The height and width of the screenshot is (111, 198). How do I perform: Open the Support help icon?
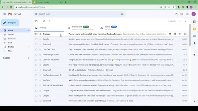(176, 14)
